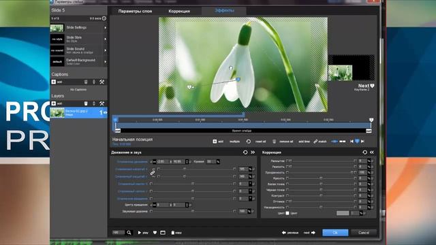Click the pan position value stepper arrows
The image size is (436, 245).
pyautogui.click(x=187, y=161)
